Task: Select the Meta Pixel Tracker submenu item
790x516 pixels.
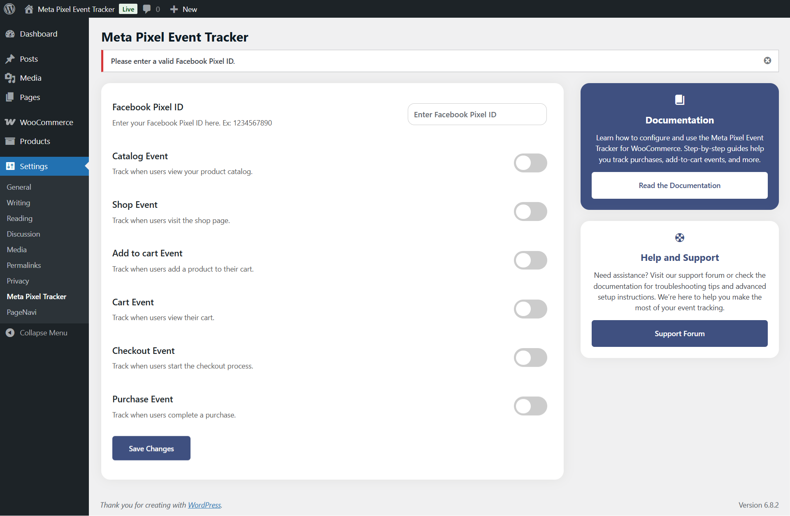Action: (37, 297)
